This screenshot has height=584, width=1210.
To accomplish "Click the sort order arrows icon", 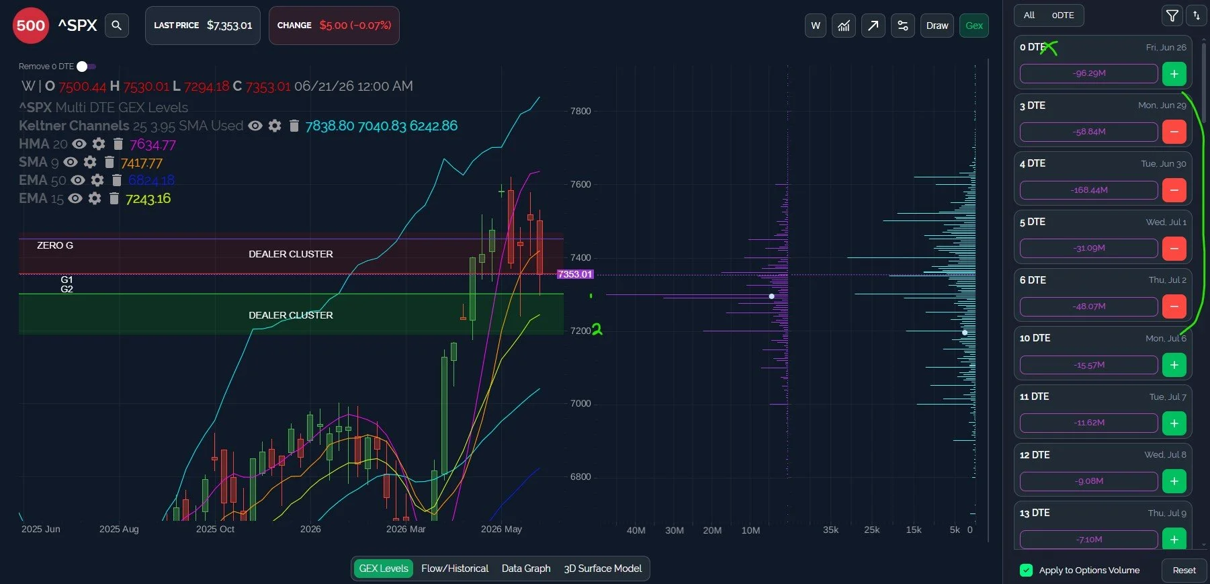I will tap(1197, 15).
